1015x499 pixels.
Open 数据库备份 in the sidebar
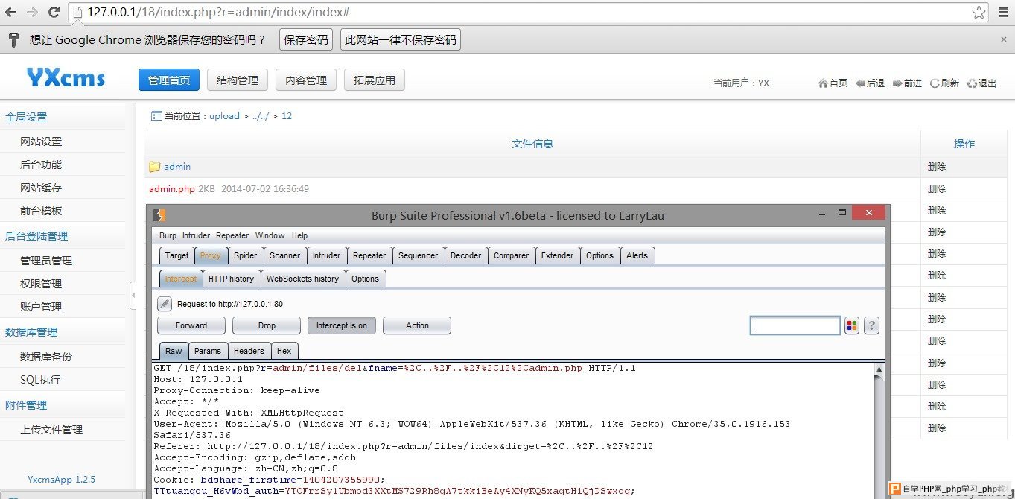point(46,357)
